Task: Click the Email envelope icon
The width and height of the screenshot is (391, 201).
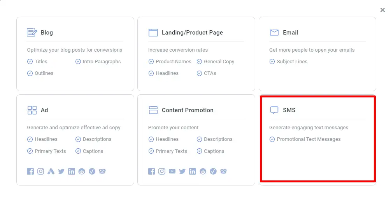Action: pyautogui.click(x=274, y=33)
